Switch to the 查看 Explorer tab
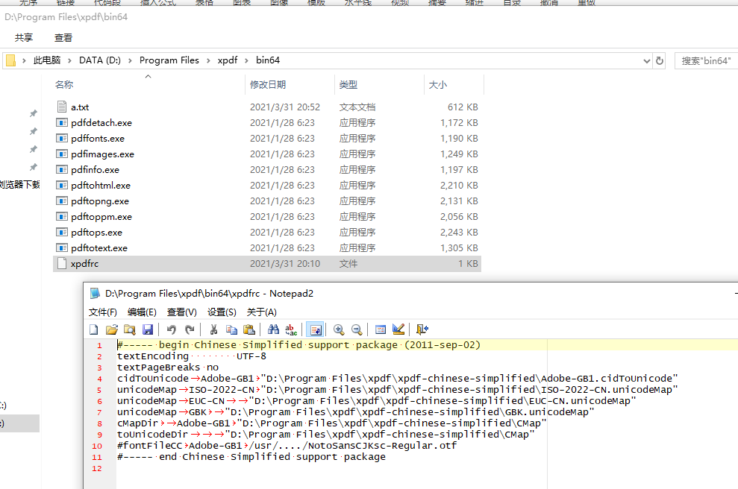This screenshot has height=489, width=738. coord(63,37)
